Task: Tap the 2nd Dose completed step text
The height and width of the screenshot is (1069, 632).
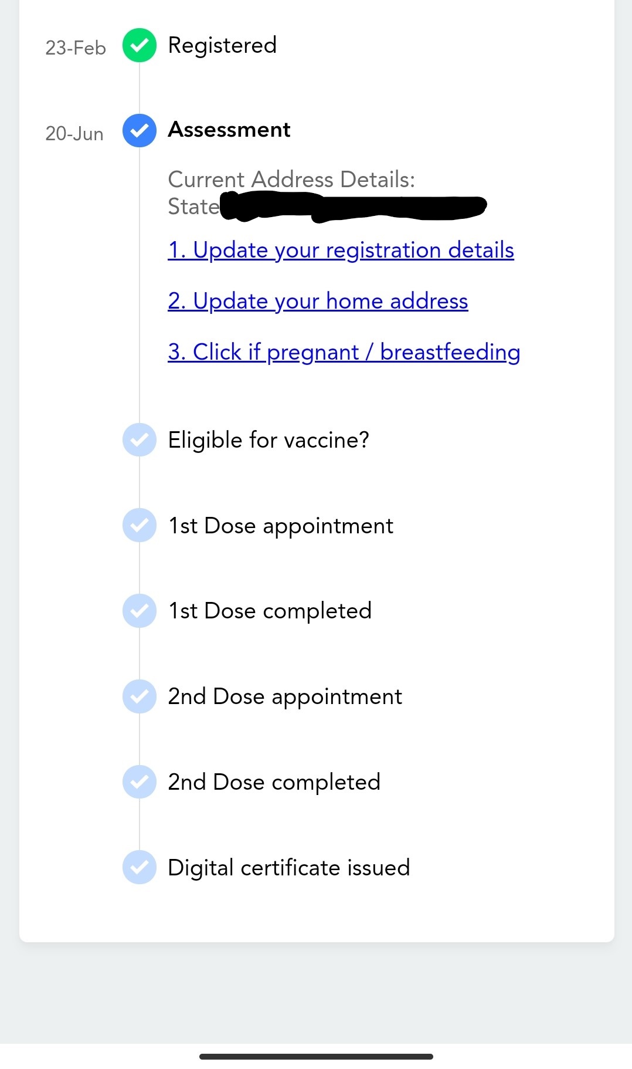Action: click(274, 782)
